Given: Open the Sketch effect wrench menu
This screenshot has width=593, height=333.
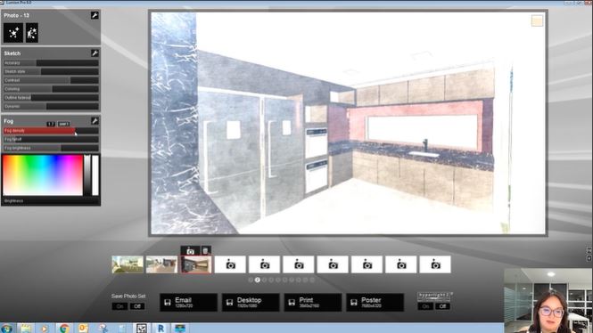Looking at the screenshot, I should click(95, 53).
